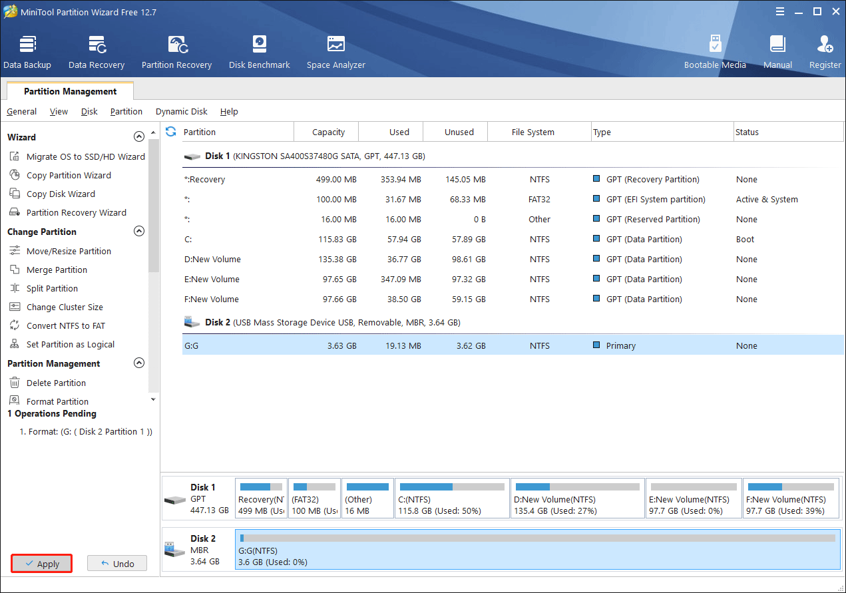Open the Help menu
Image resolution: width=846 pixels, height=593 pixels.
tap(229, 111)
